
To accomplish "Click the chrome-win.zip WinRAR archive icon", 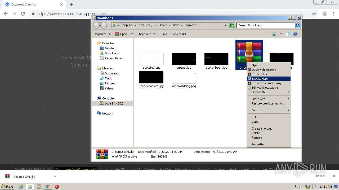I will pos(249,52).
